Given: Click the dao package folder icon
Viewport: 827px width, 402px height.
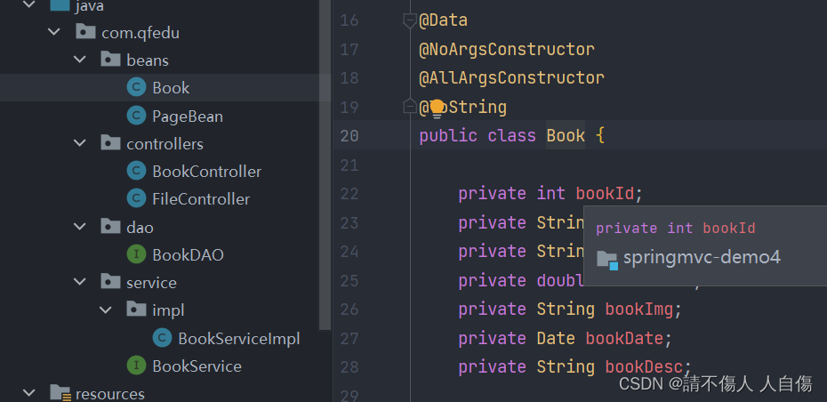Looking at the screenshot, I should [x=111, y=226].
